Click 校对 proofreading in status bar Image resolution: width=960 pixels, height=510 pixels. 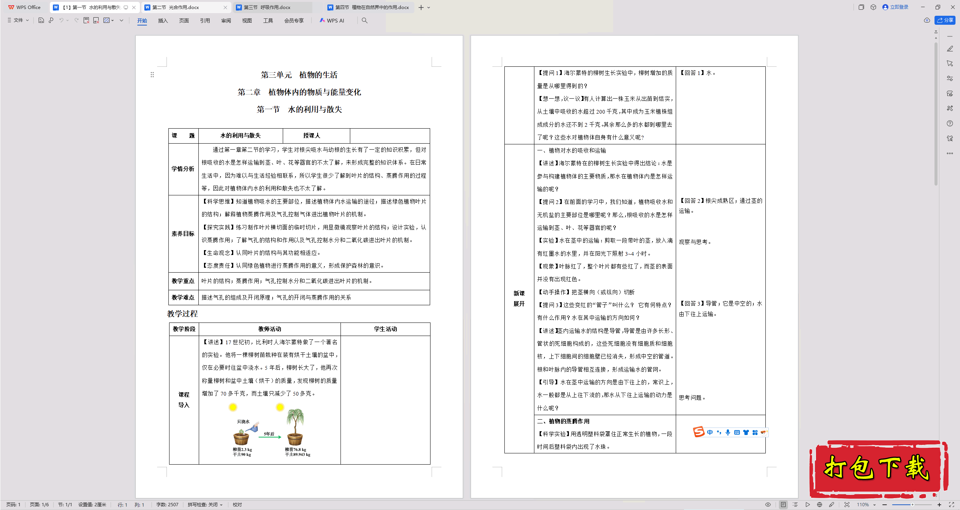[x=237, y=505]
